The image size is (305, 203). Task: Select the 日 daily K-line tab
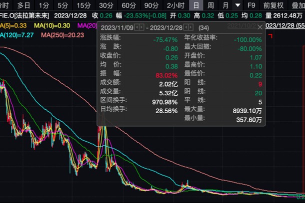[x=196, y=5]
